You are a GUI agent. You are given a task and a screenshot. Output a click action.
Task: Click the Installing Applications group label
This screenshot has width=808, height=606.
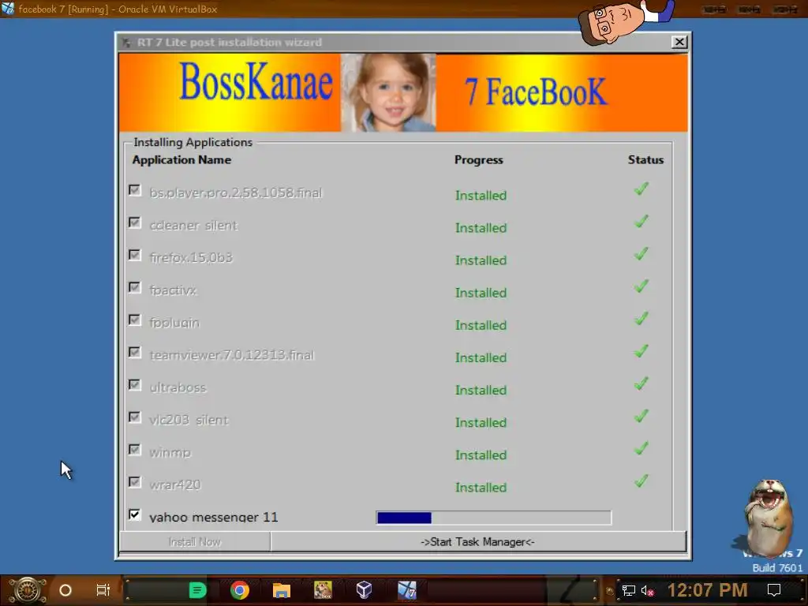tap(193, 142)
